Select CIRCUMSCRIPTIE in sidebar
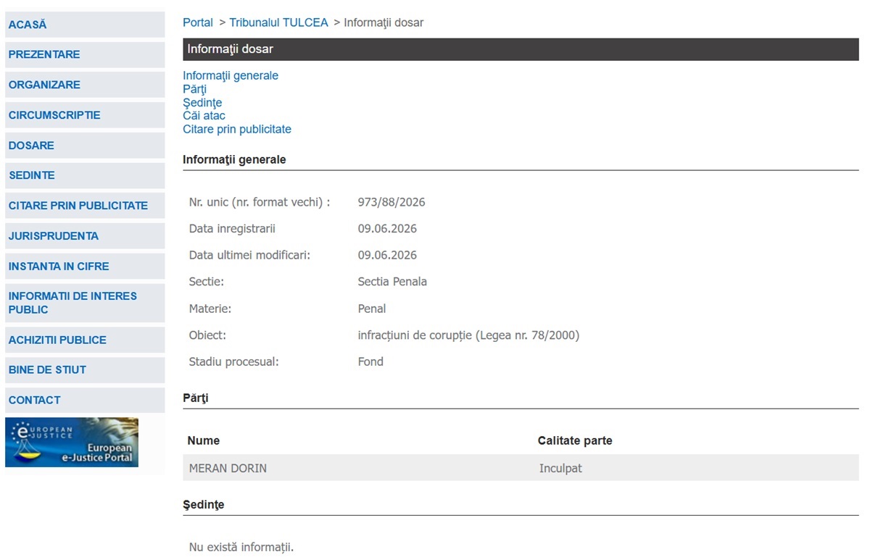 (85, 115)
